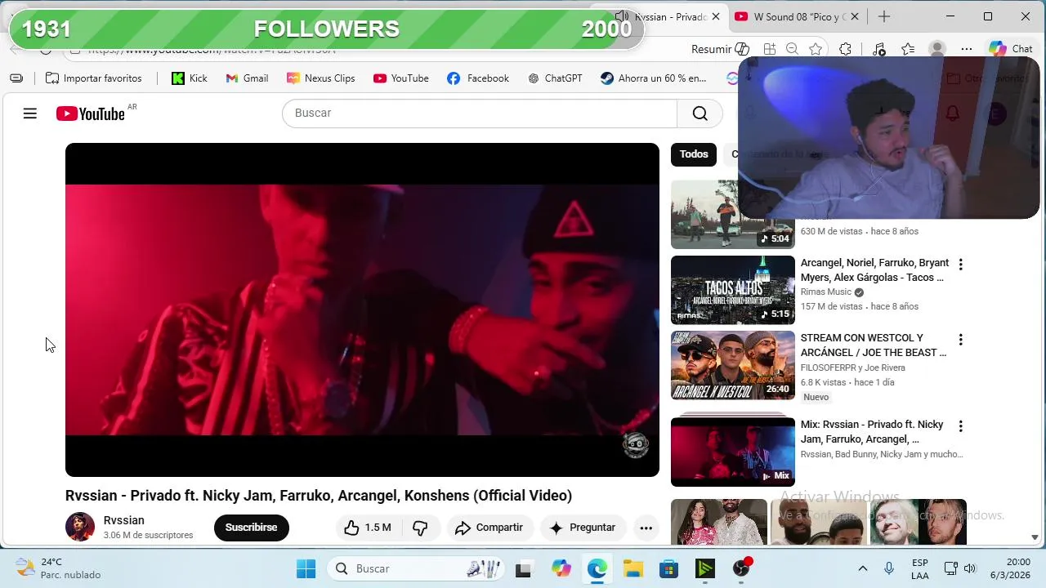The image size is (1046, 588).
Task: Mute the Rvssian tab via speaker icon
Action: pyautogui.click(x=622, y=16)
